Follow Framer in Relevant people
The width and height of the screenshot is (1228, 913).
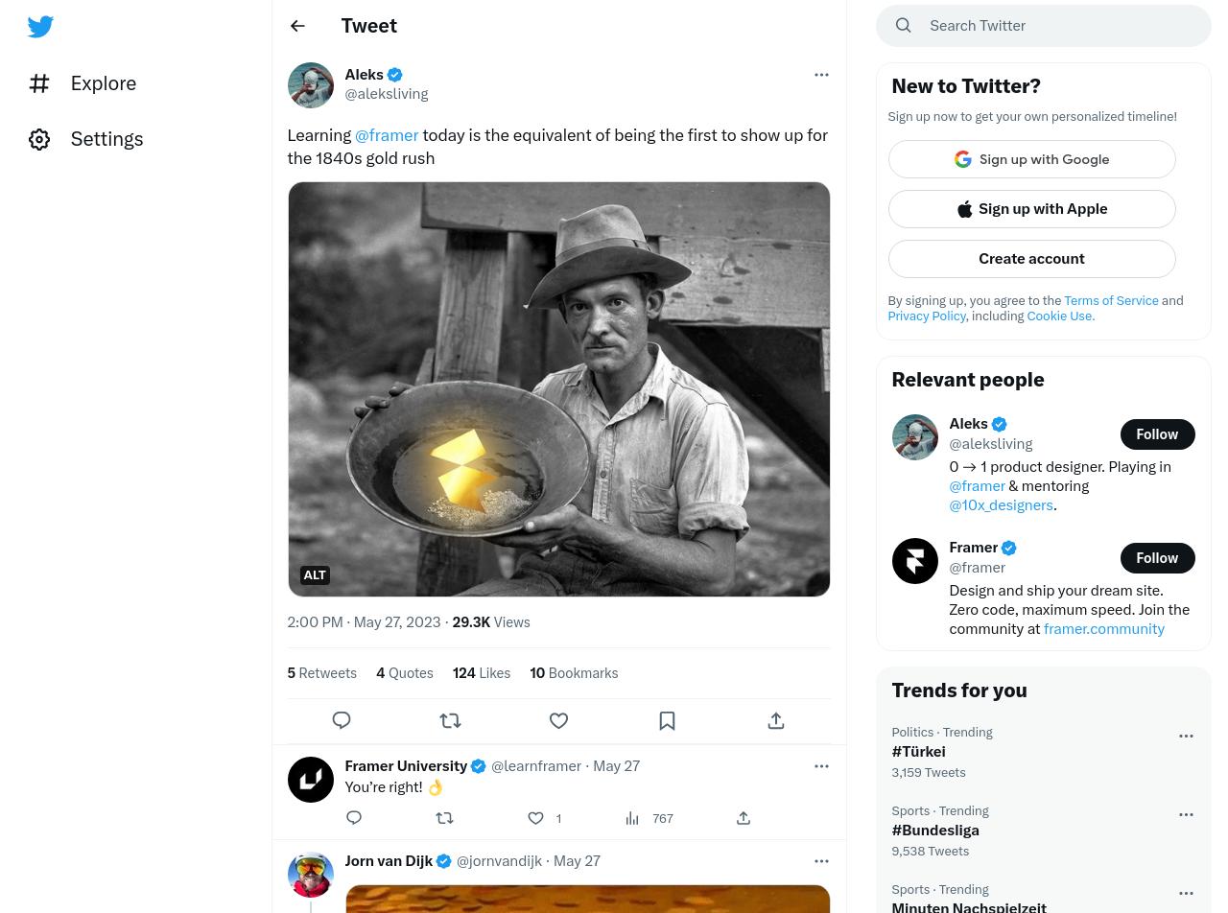tap(1157, 558)
